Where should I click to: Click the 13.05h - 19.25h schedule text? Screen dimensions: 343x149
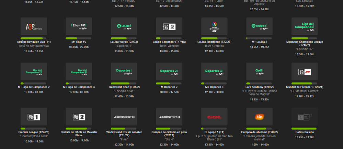[260, 47]
